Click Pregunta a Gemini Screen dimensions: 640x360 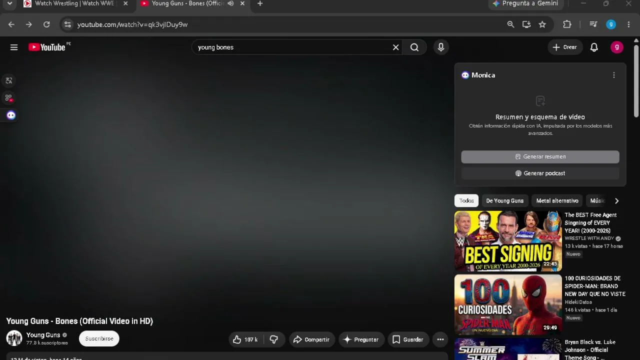(x=526, y=3)
